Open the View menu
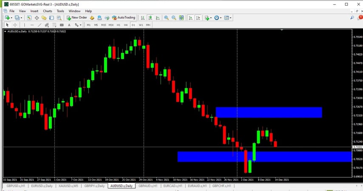 point(22,11)
